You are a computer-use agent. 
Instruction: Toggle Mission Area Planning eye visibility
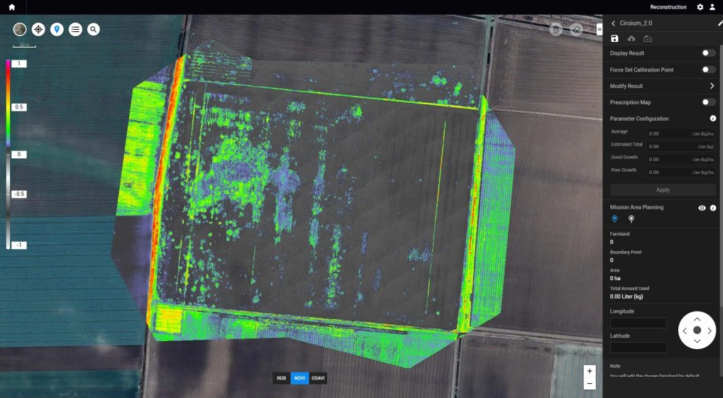pos(702,208)
